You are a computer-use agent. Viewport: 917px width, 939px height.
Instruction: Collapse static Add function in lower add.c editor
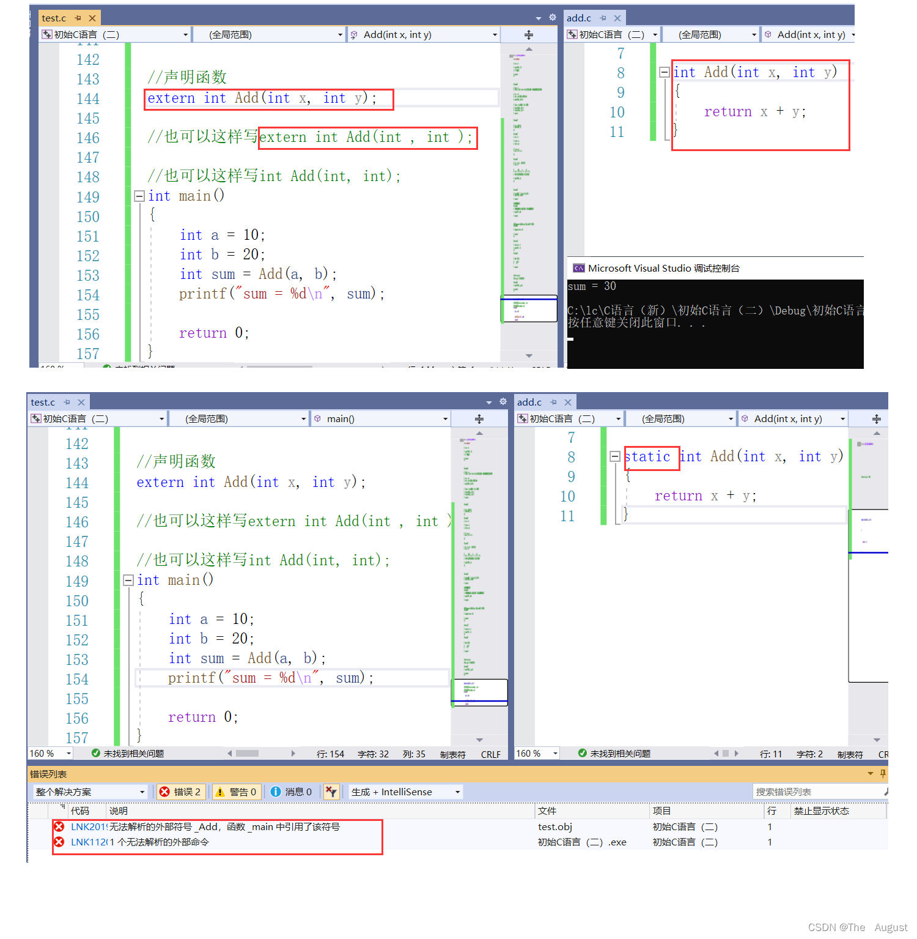[x=615, y=456]
